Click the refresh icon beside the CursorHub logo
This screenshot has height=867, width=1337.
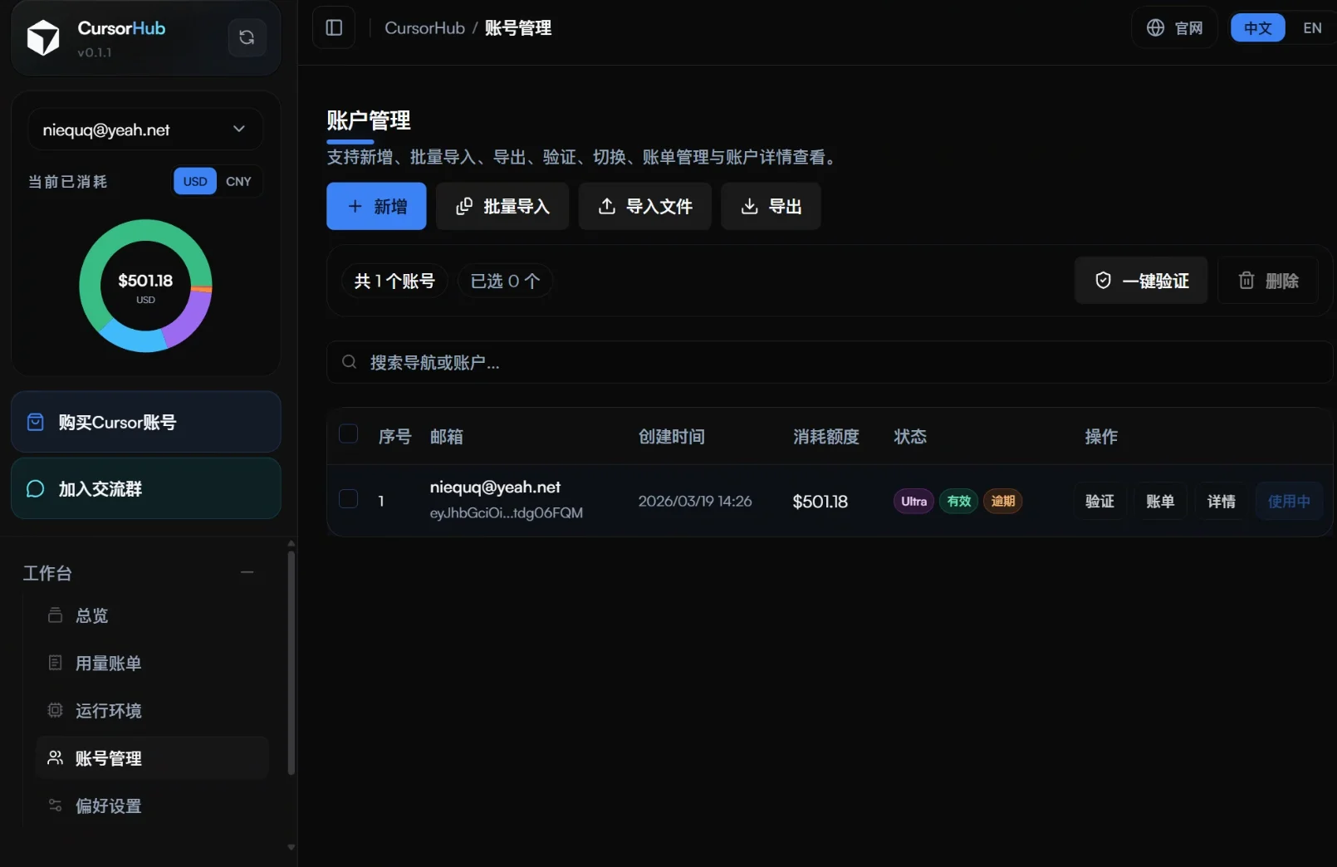click(x=247, y=37)
